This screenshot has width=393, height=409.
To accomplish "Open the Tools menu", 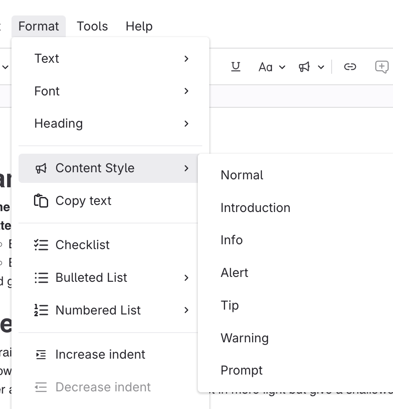I will pos(92,26).
